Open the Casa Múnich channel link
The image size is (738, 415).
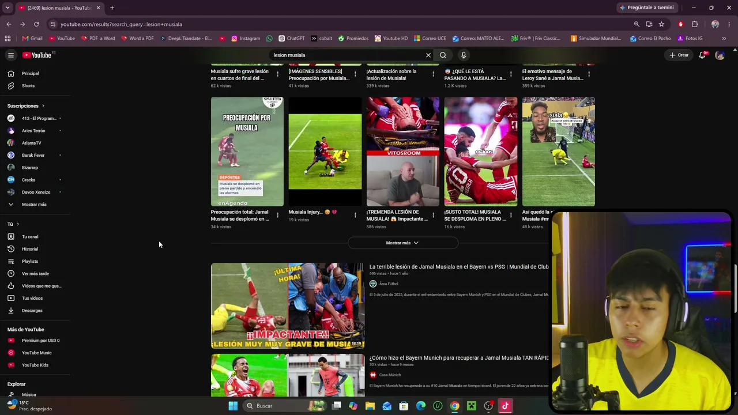[390, 375]
